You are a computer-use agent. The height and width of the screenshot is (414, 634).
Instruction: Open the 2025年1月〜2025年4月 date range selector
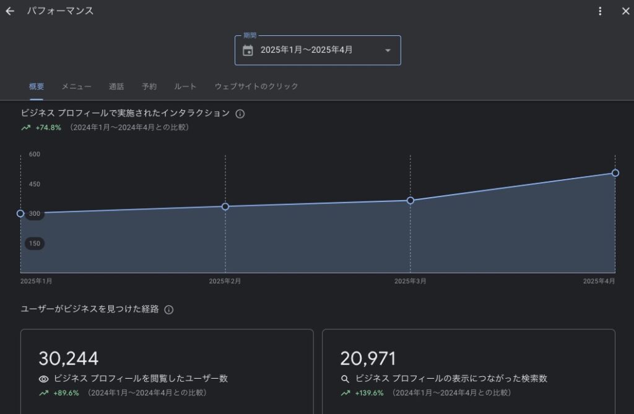[306, 50]
